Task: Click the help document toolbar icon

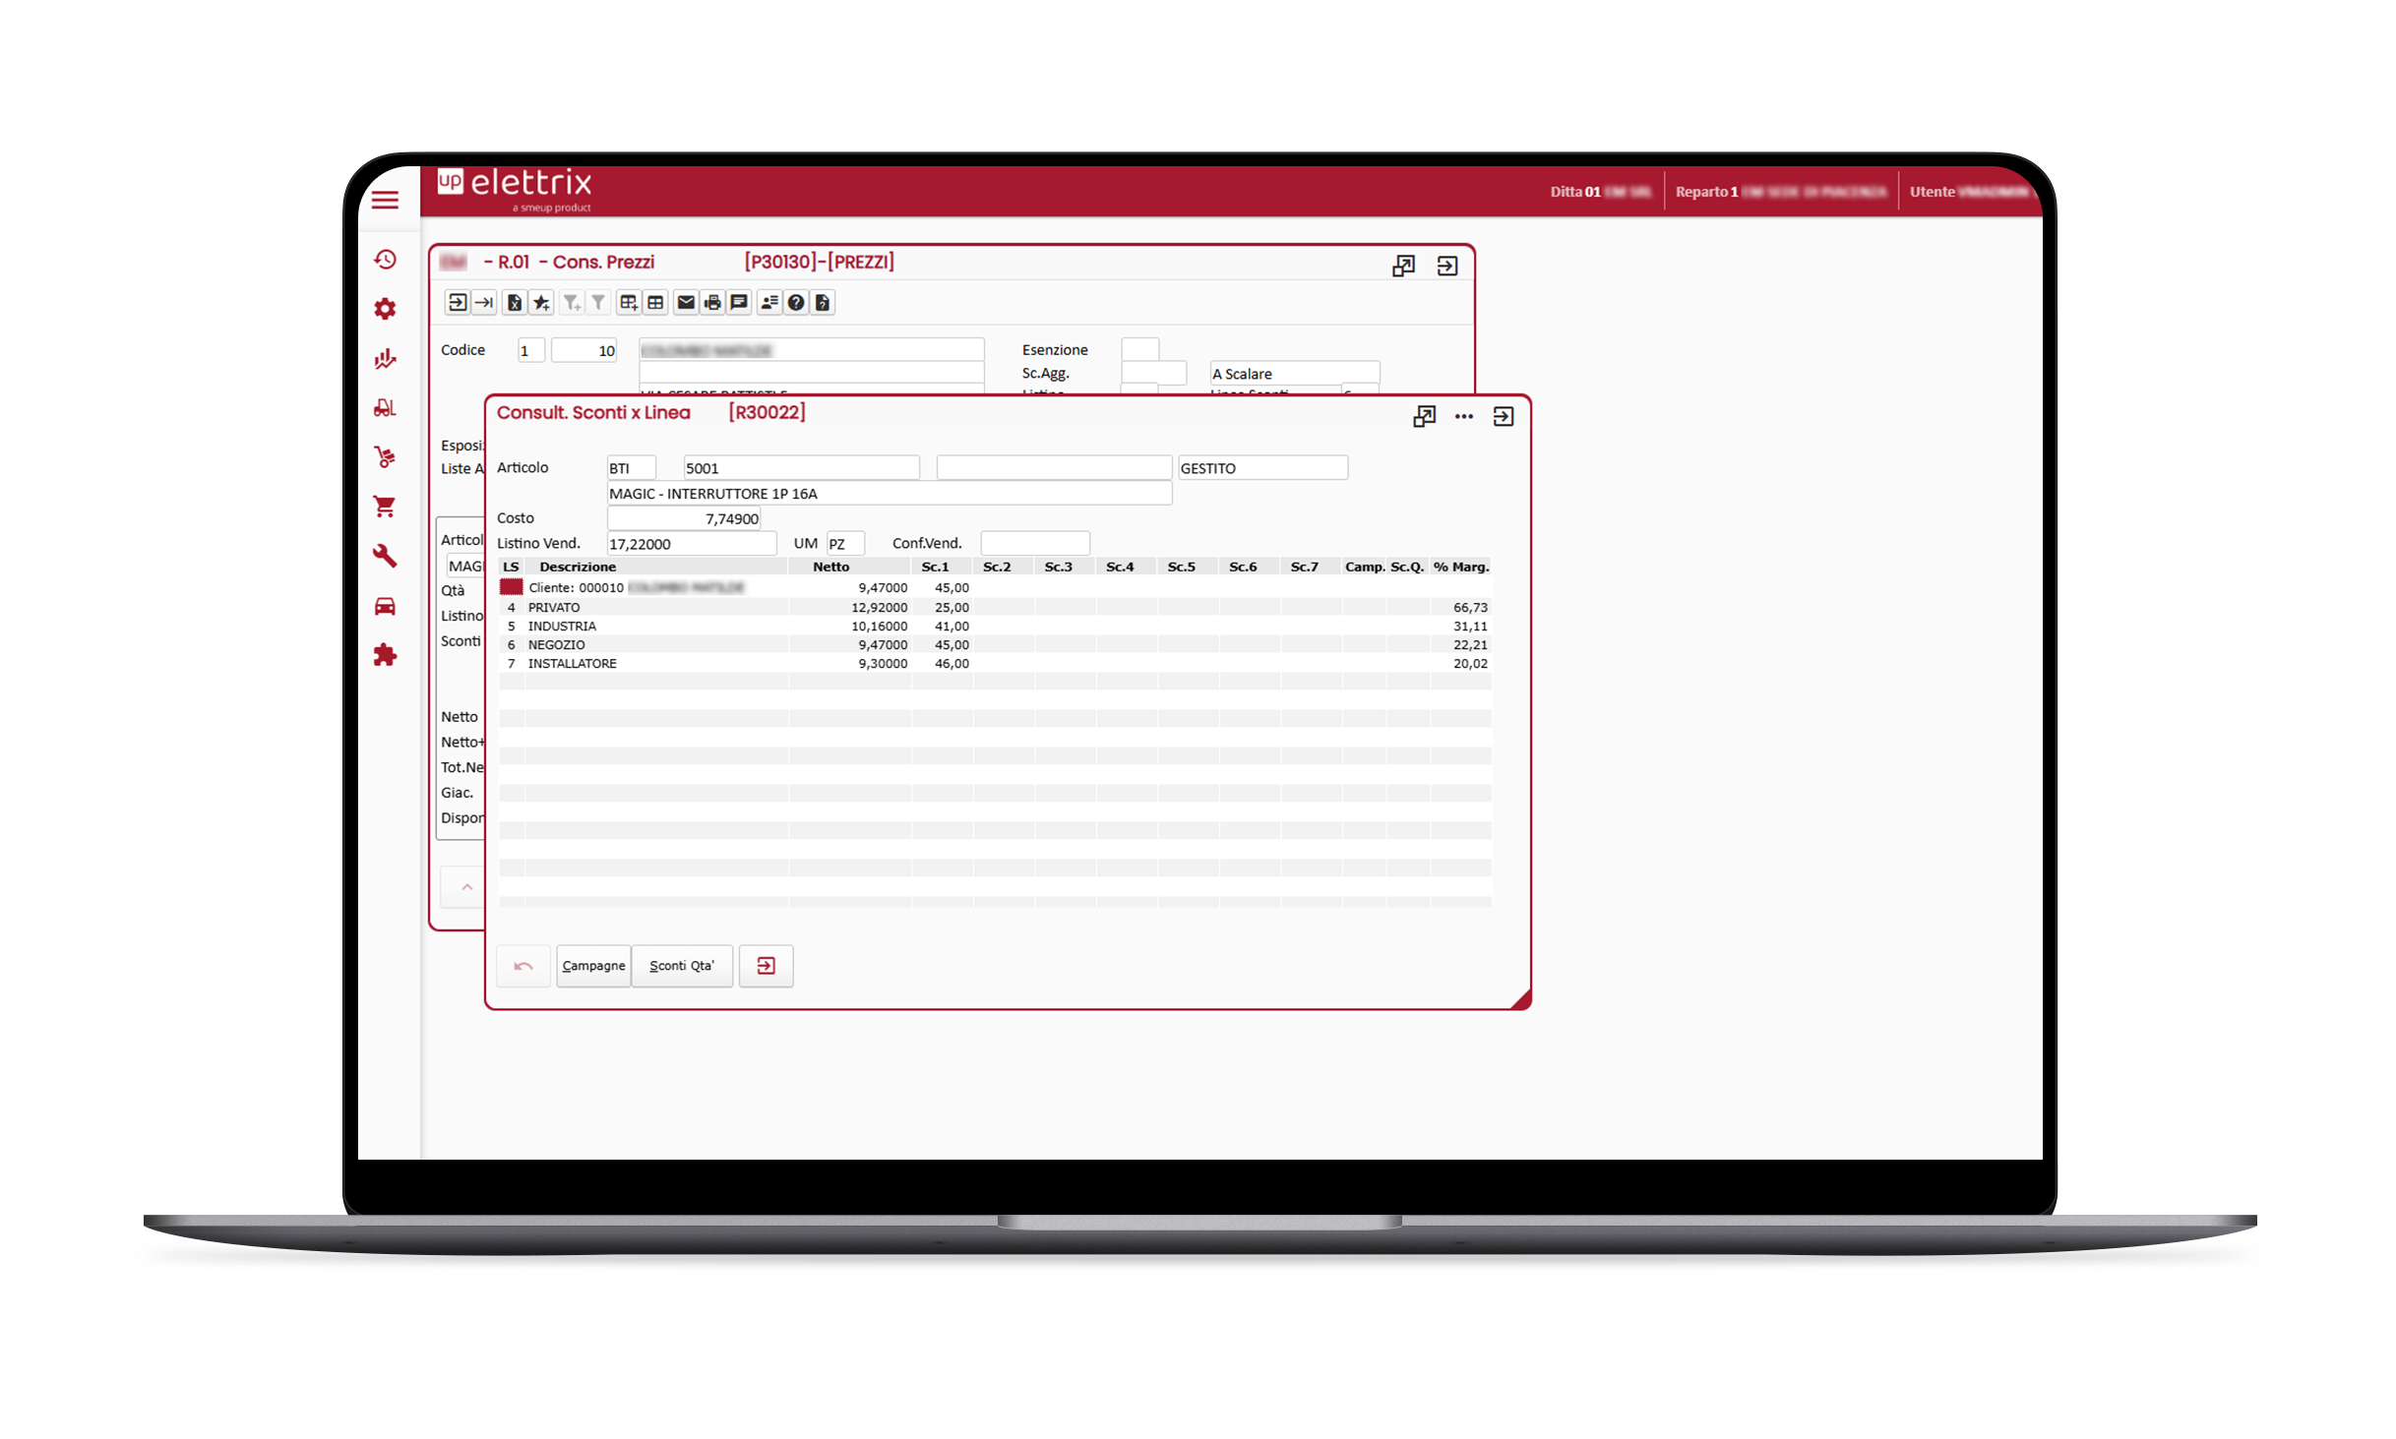Action: click(823, 303)
